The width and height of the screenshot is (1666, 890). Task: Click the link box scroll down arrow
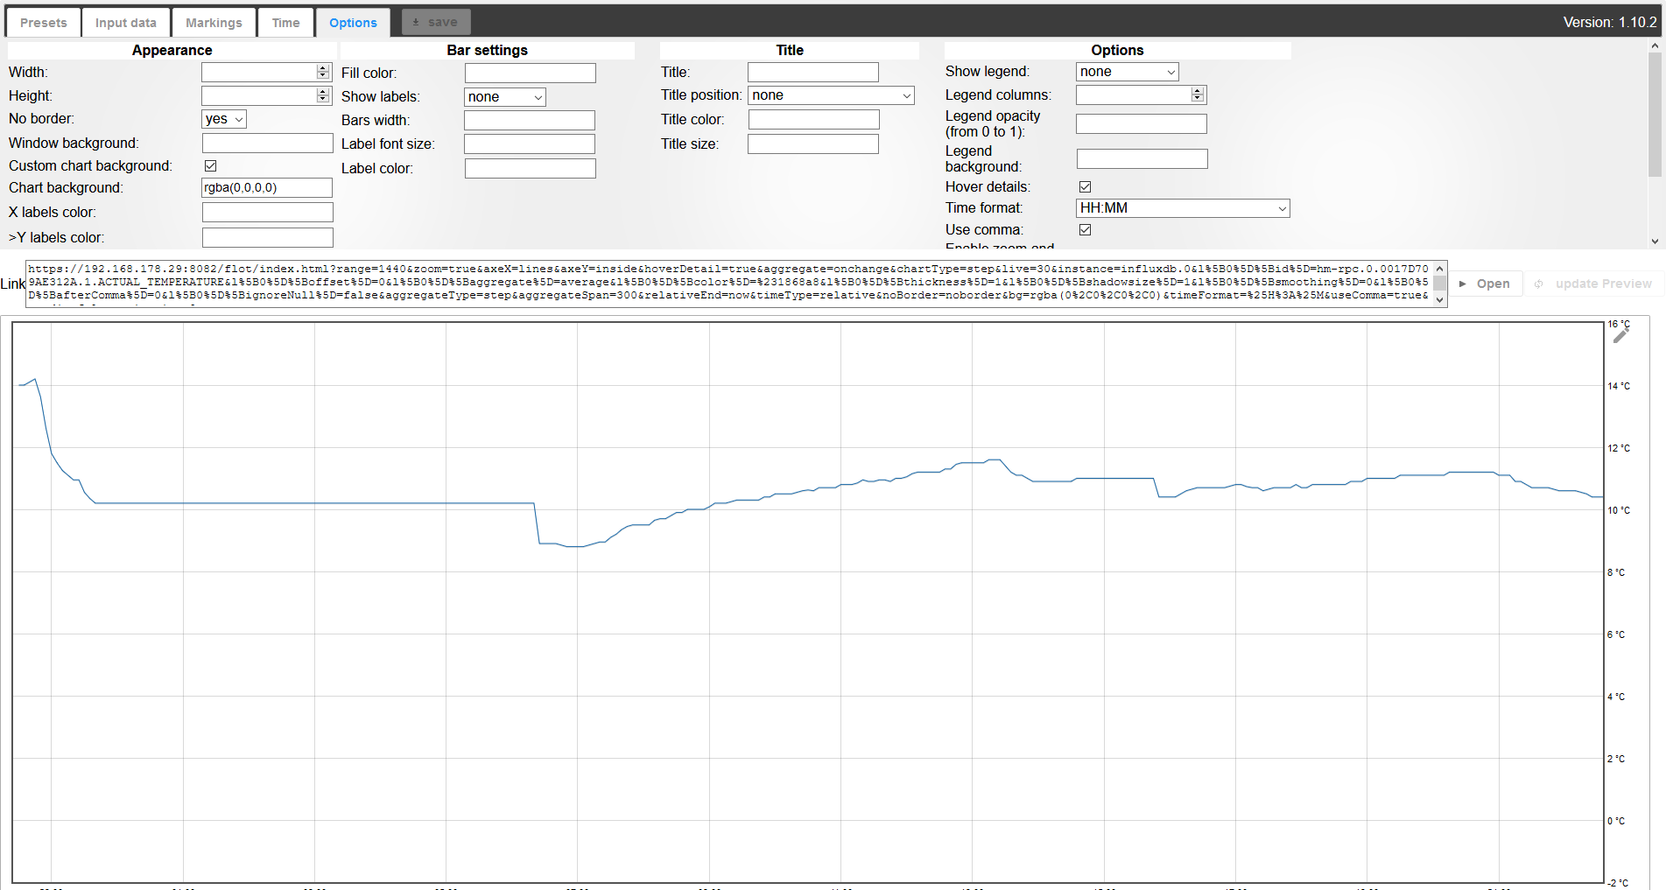coord(1440,299)
